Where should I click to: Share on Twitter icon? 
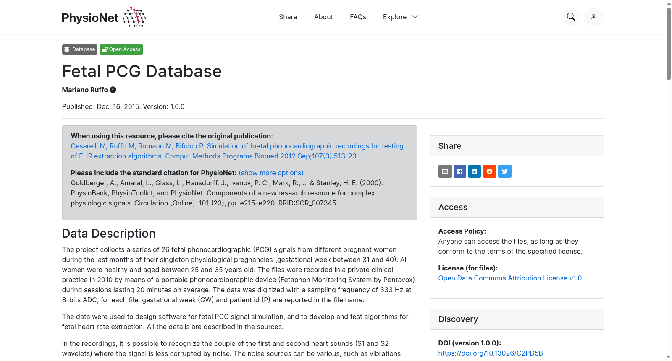click(x=505, y=171)
